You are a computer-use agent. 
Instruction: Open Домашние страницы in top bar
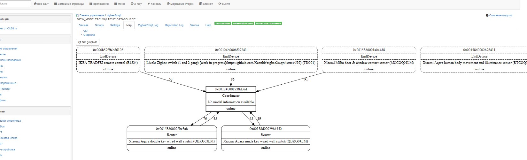click(x=69, y=4)
